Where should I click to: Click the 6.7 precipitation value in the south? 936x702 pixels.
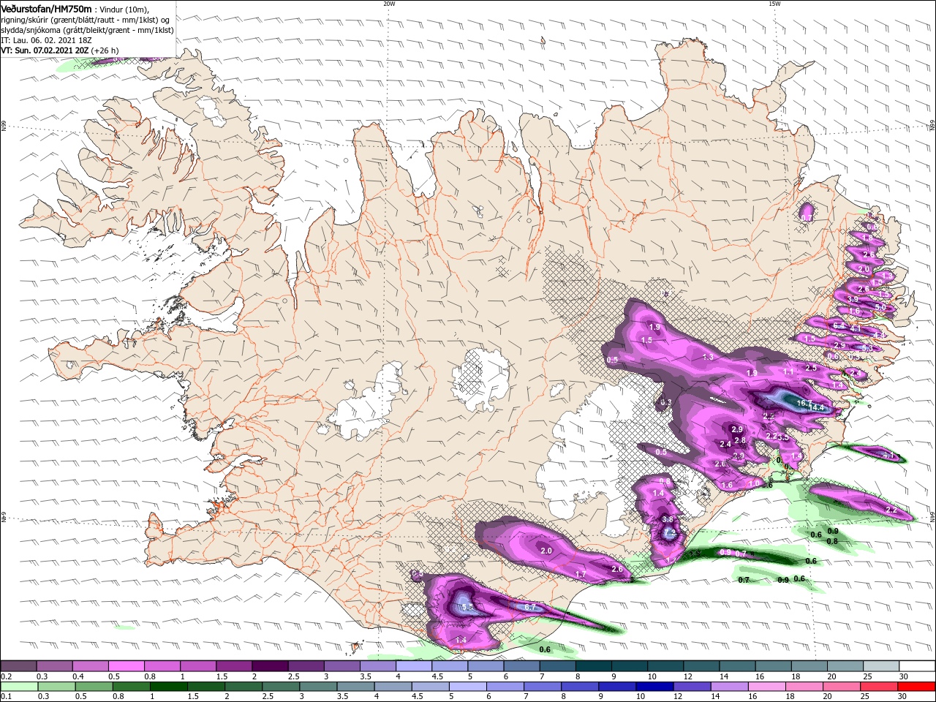[x=530, y=607]
